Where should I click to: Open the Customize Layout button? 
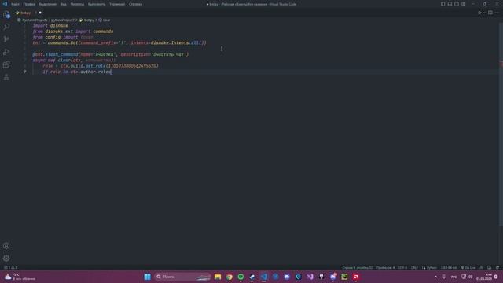(x=464, y=4)
